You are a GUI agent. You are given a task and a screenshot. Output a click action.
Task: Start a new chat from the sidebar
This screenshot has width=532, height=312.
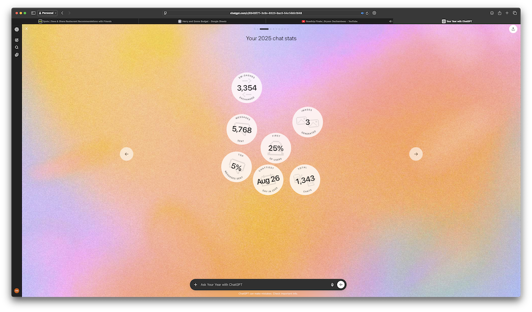(x=17, y=40)
